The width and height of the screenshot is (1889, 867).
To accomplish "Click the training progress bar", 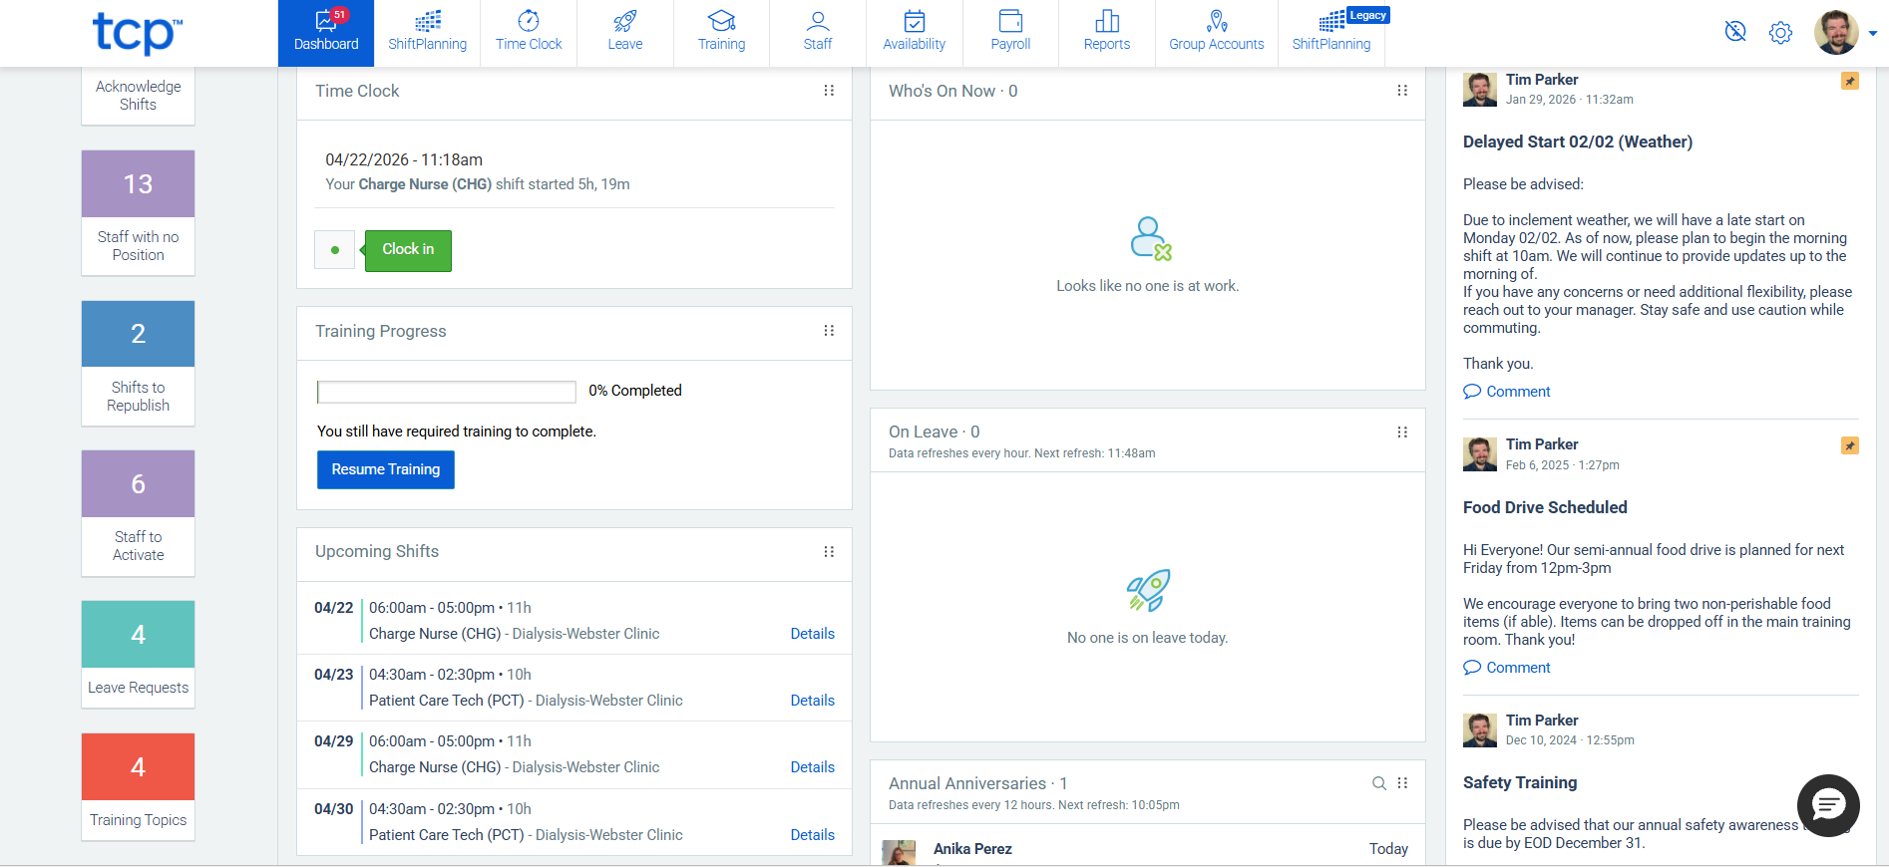I will [x=447, y=392].
